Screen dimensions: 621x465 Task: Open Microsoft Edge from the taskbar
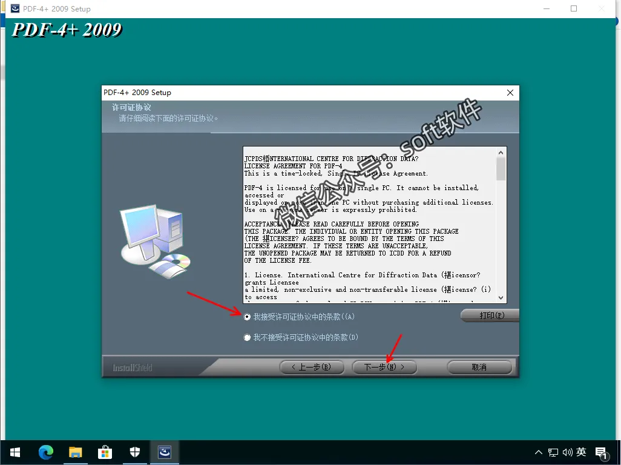tap(45, 452)
